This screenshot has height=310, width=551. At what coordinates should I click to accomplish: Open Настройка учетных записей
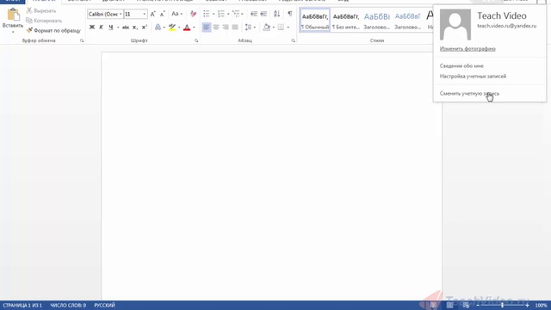tap(473, 77)
